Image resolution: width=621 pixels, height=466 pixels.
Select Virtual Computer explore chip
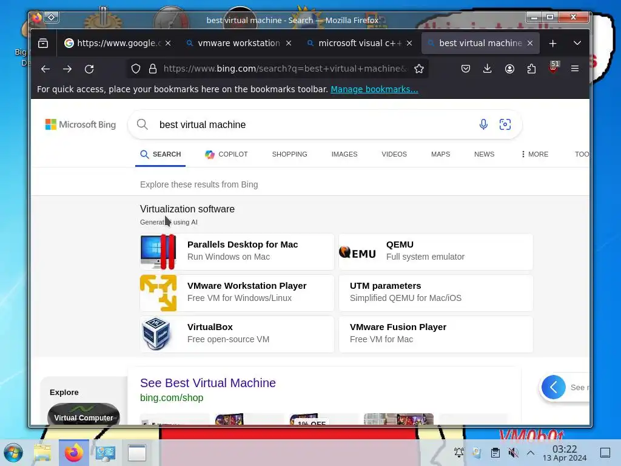(x=84, y=414)
